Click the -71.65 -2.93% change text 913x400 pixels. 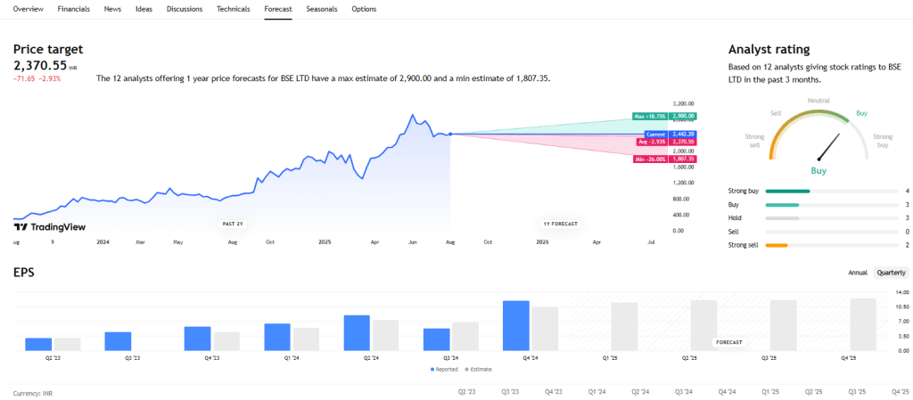click(37, 78)
